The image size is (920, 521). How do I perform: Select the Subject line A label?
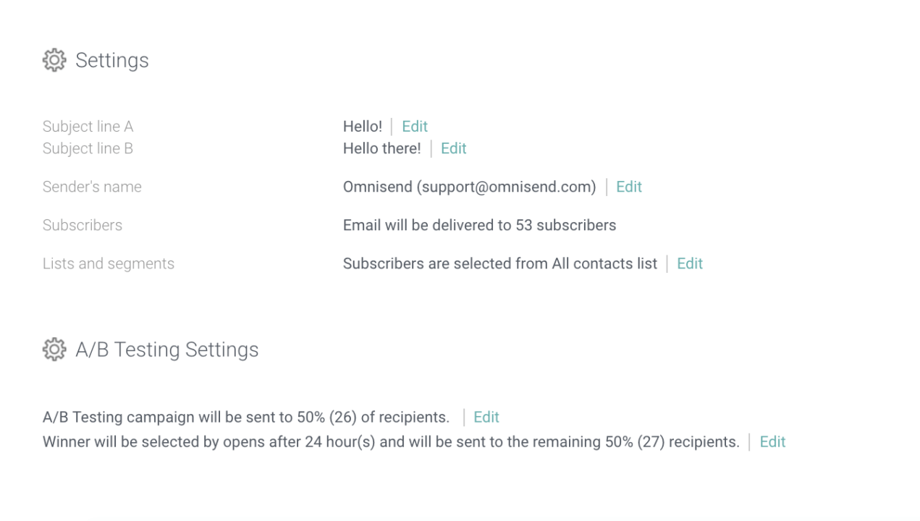(88, 126)
